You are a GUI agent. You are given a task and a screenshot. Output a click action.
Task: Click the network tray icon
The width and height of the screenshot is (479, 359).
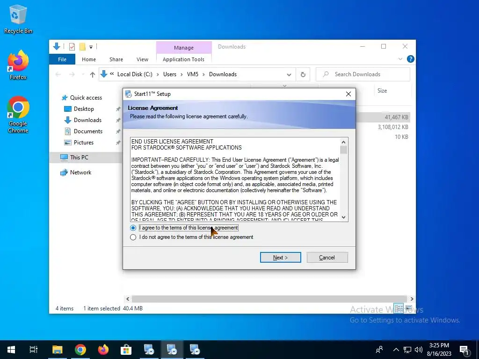tap(407, 350)
